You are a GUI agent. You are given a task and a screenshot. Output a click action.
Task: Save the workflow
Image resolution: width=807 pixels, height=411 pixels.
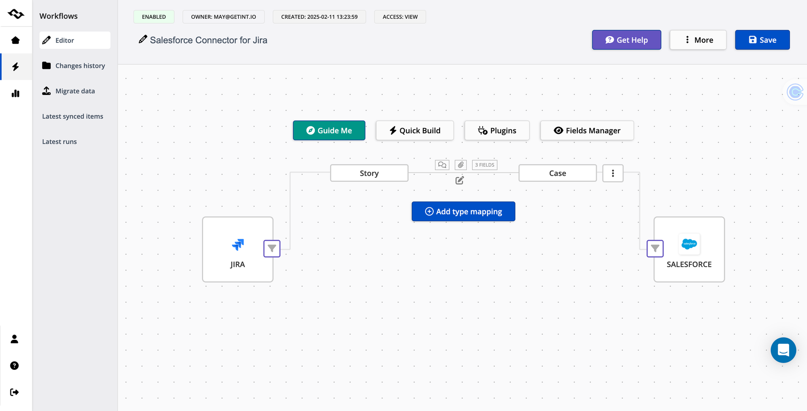[762, 40]
